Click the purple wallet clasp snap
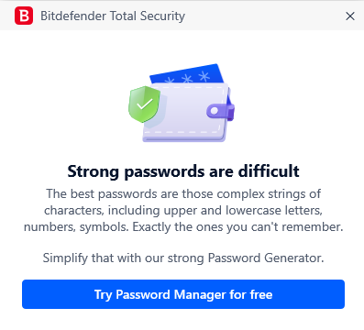 pyautogui.click(x=219, y=111)
